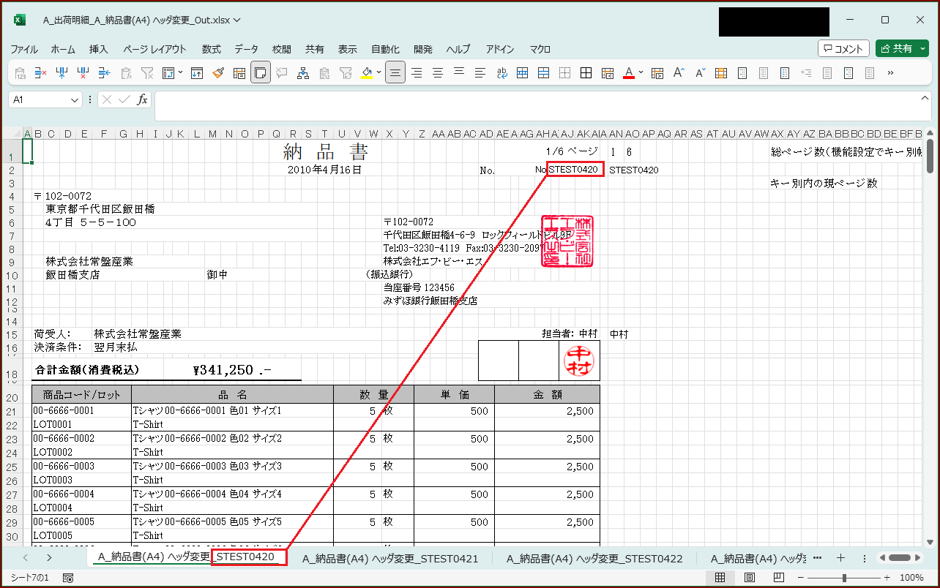Click the freeze panes icon

pos(168,72)
